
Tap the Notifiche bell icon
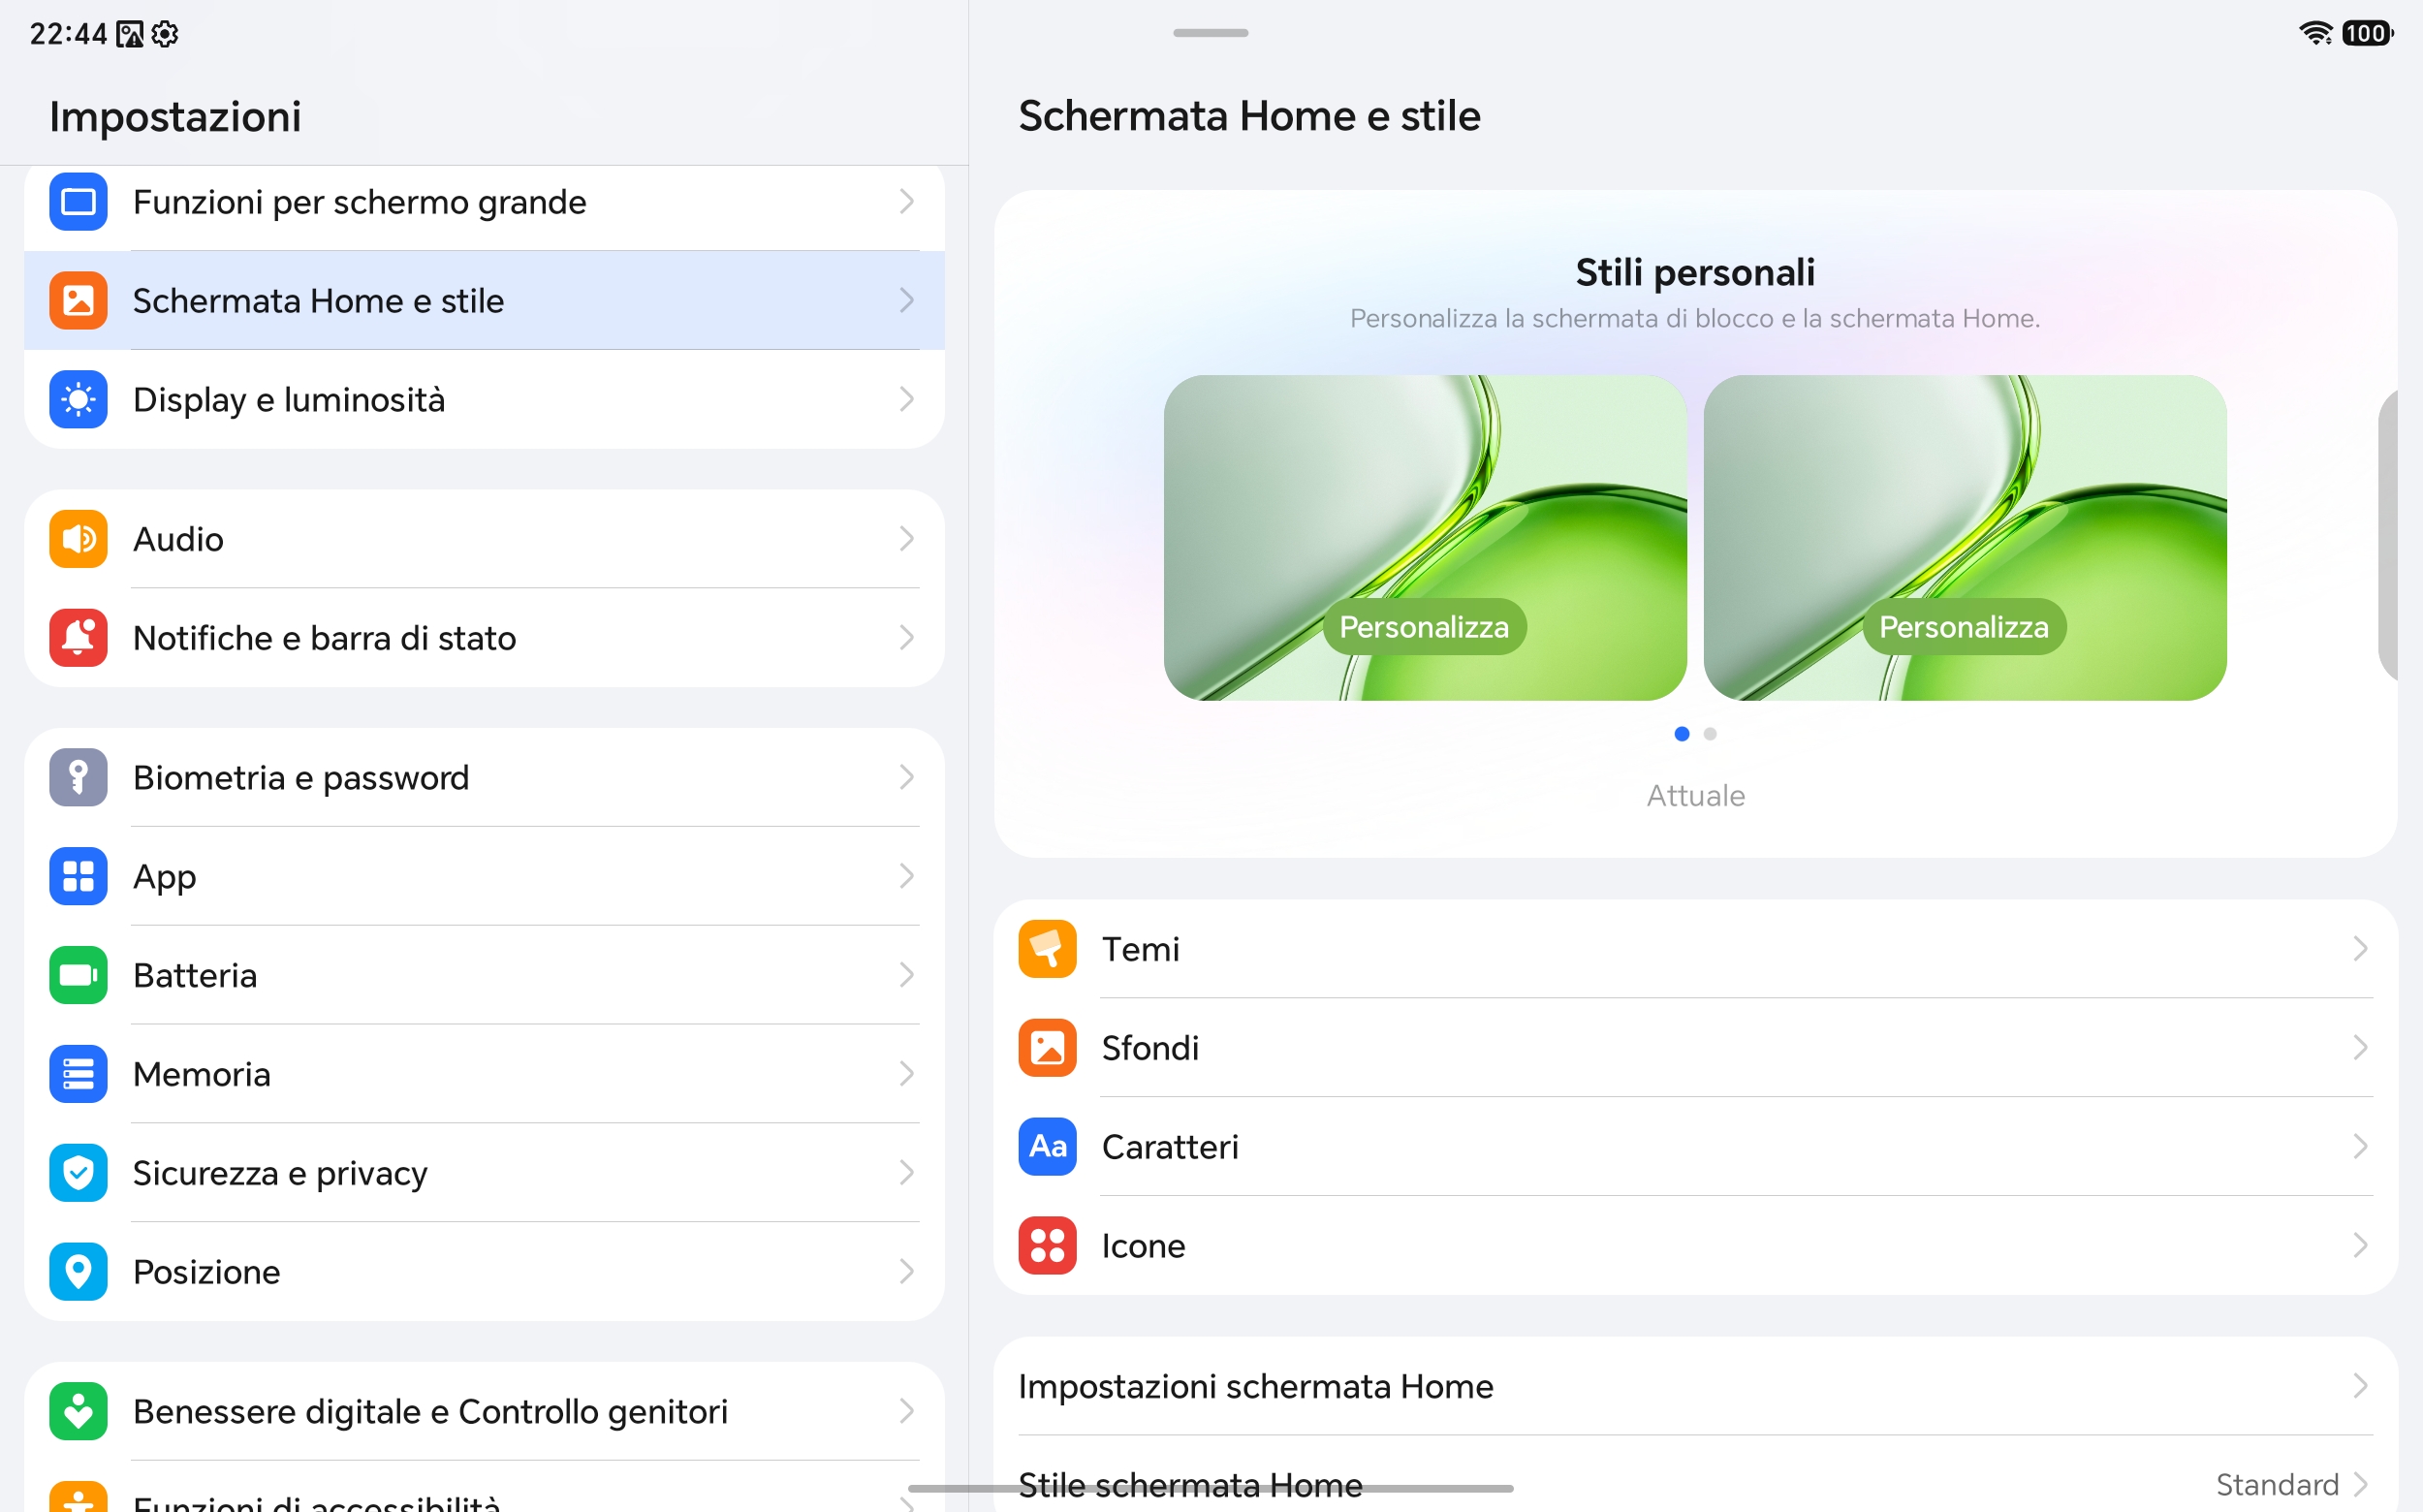click(78, 638)
